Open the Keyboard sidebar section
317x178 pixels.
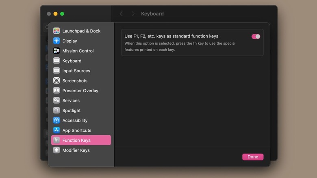(x=72, y=61)
